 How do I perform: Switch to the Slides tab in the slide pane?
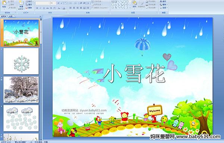pos(4,16)
